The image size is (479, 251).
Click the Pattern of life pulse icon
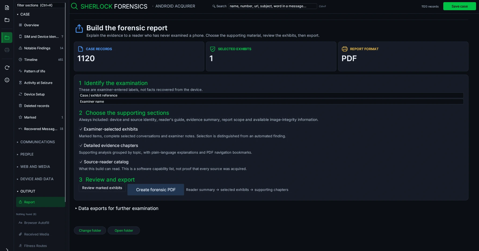pos(20,71)
